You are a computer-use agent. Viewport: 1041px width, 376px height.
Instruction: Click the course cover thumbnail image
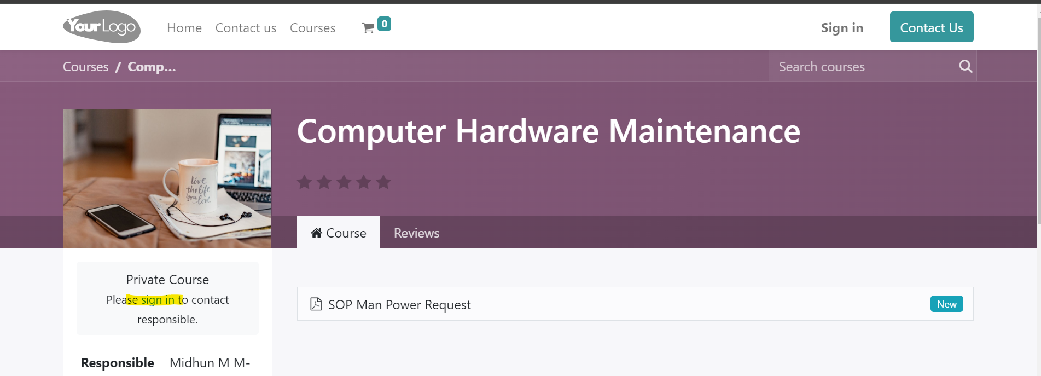pos(167,179)
